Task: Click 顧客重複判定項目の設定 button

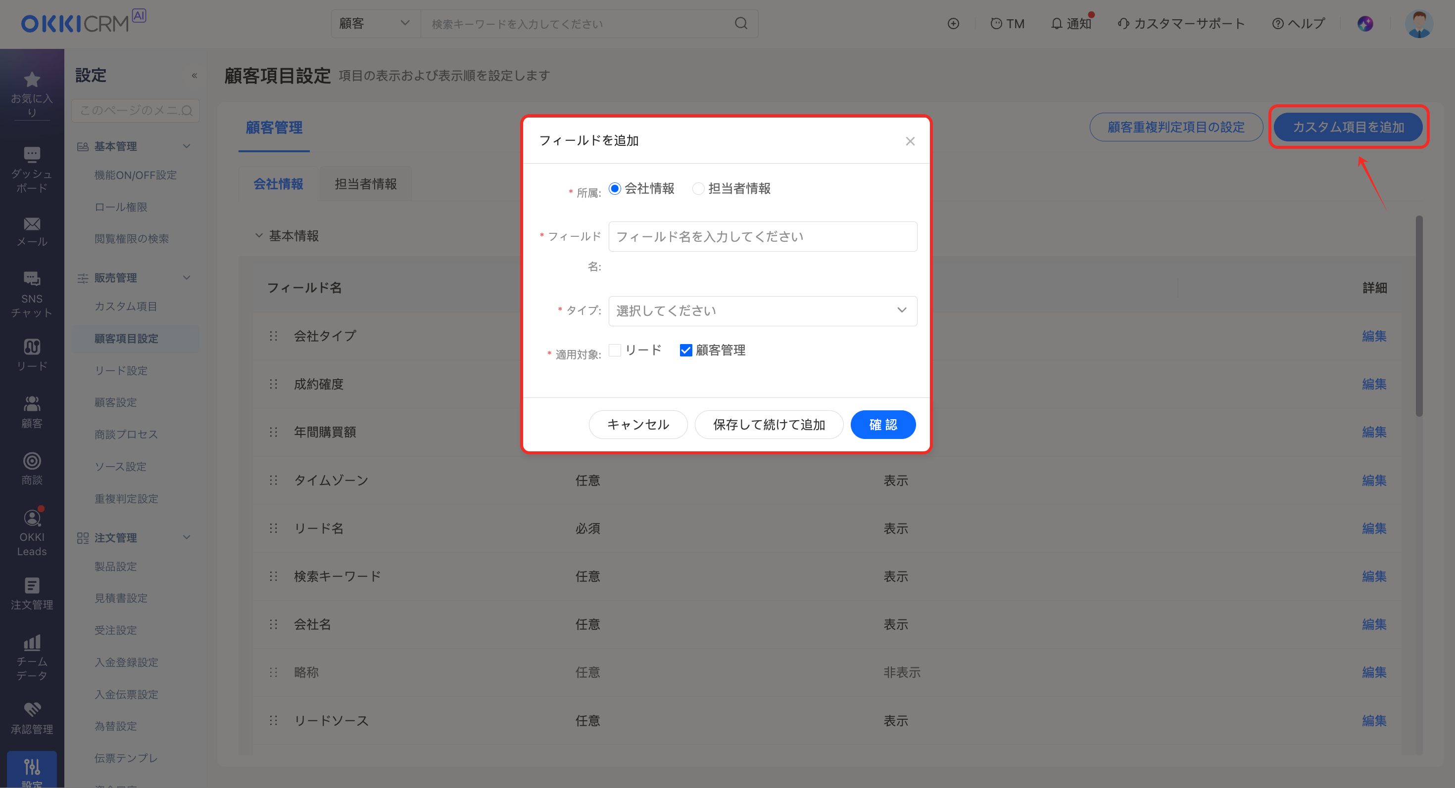Action: pos(1176,127)
